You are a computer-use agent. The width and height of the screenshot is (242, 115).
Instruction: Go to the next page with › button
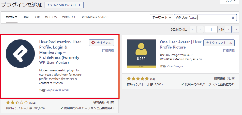[x=228, y=29]
